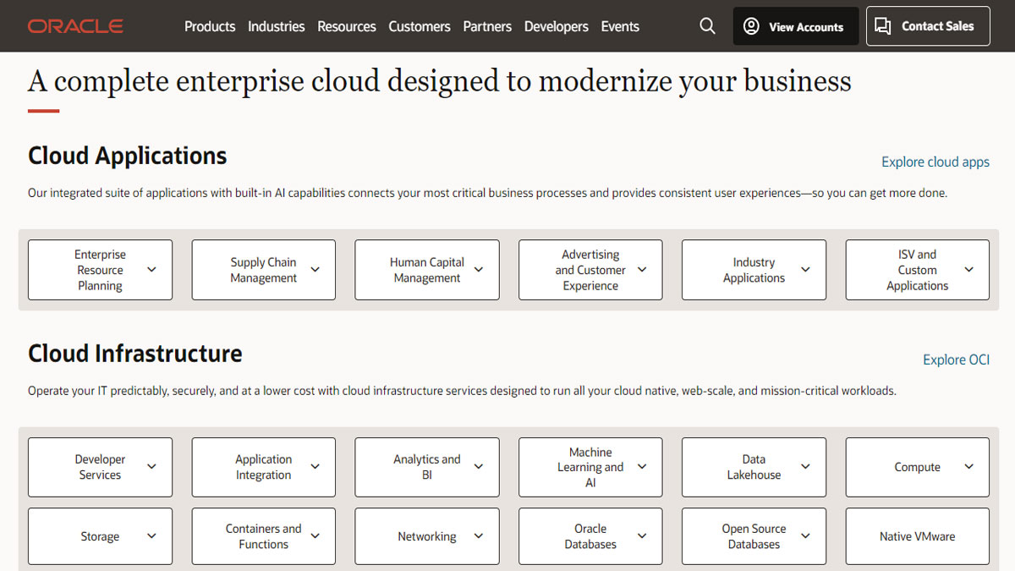Expand the ISV and Custom Applications dropdown
This screenshot has height=571, width=1015.
[968, 270]
